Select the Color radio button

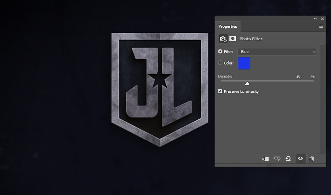tap(220, 63)
